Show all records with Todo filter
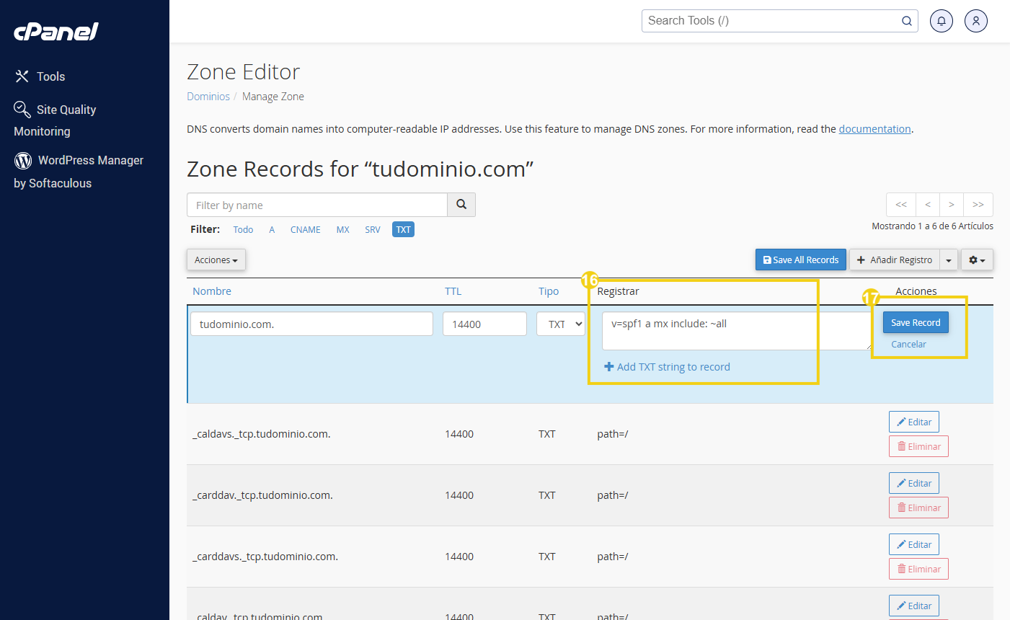1010x620 pixels. (x=243, y=229)
